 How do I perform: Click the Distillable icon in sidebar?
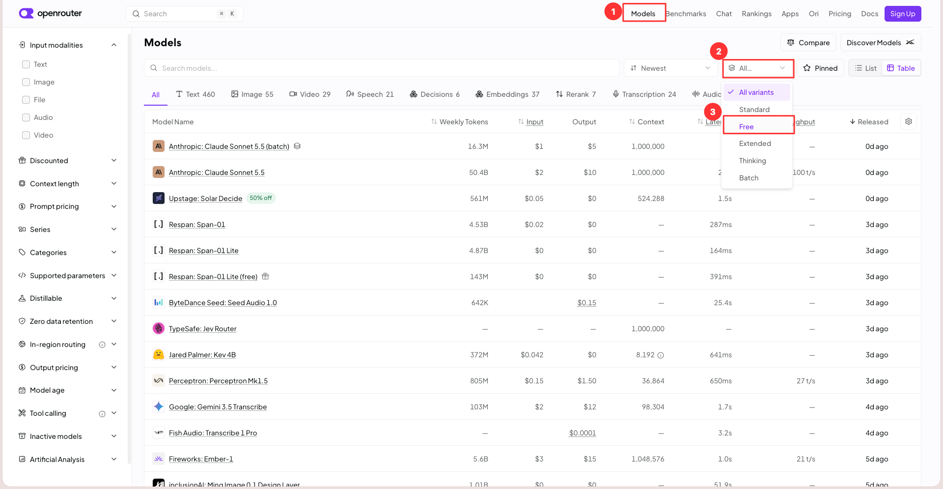click(x=22, y=298)
